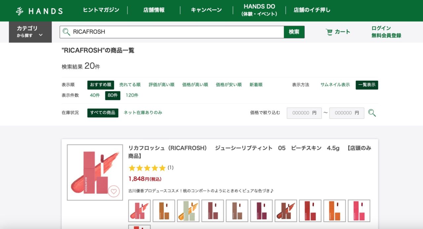
Task: Click the 1,848円(税込) price
Action: coord(145,179)
